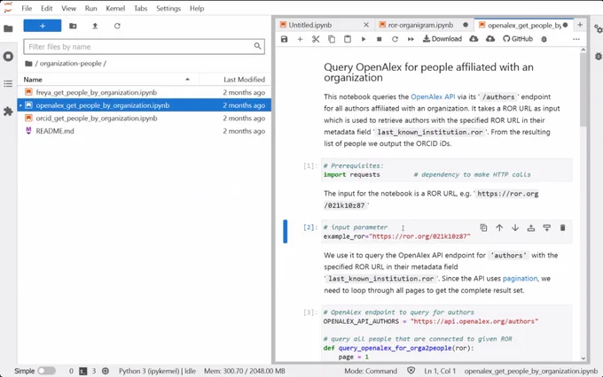
Task: Interrupt the kernel with stop icon
Action: point(380,39)
